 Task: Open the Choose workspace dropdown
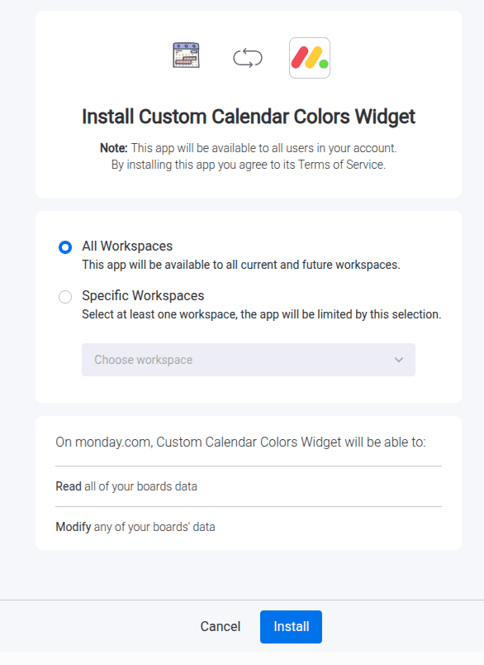coord(248,360)
